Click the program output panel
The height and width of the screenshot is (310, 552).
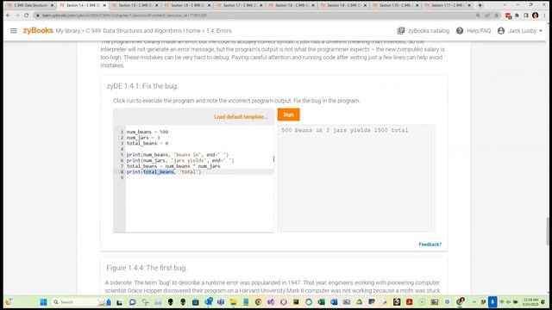click(x=356, y=178)
